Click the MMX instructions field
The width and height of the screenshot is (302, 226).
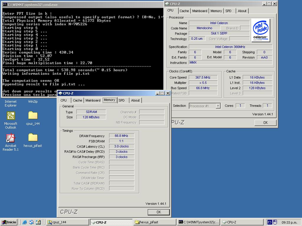(231, 62)
